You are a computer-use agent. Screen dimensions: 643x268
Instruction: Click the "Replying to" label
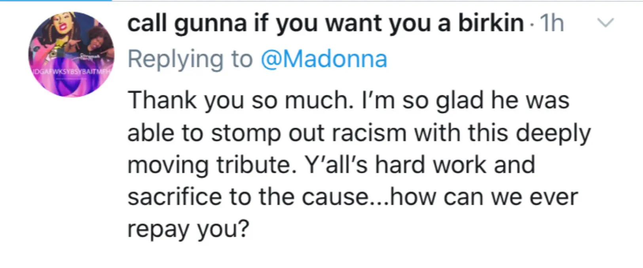click(190, 59)
